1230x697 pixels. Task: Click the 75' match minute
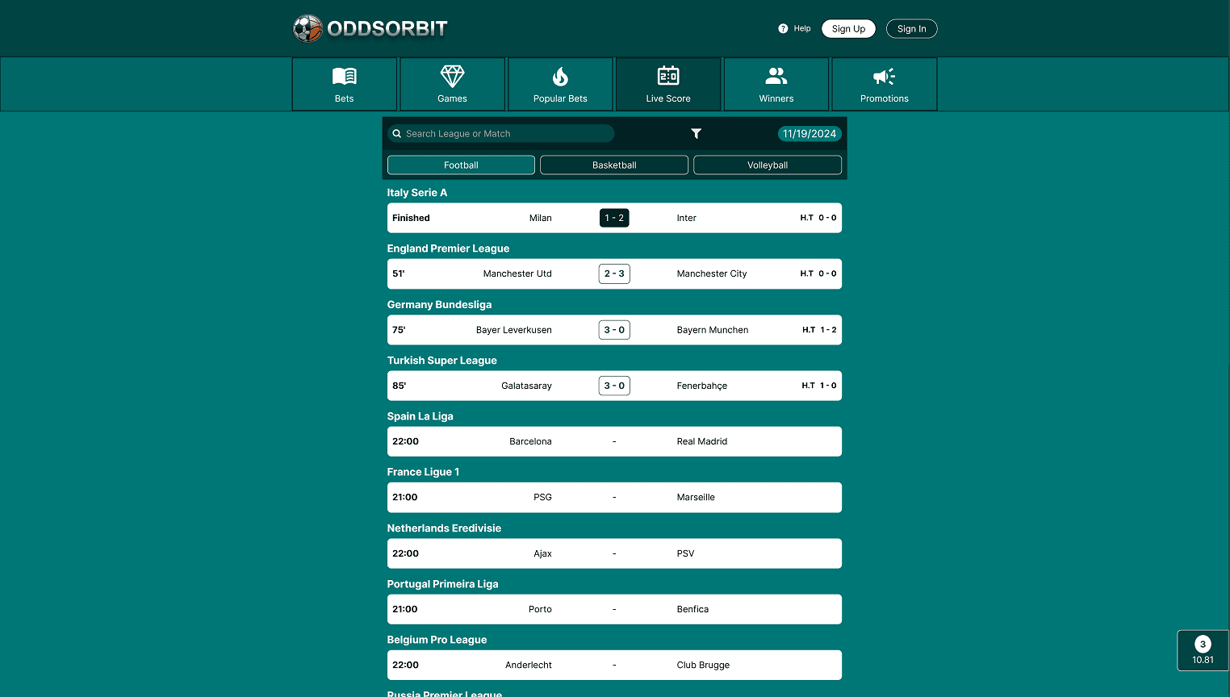399,330
